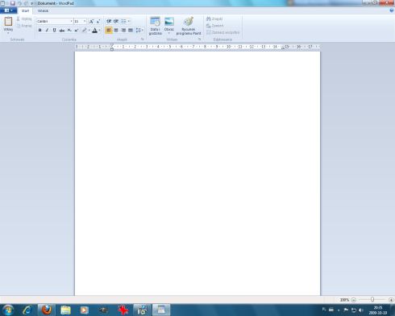Insert Rysunek programu Paint drawing

(x=189, y=26)
